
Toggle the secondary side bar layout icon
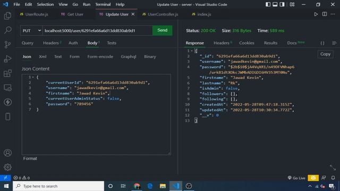282,4
